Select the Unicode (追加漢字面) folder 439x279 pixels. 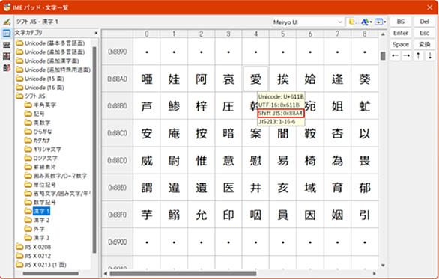pos(48,61)
